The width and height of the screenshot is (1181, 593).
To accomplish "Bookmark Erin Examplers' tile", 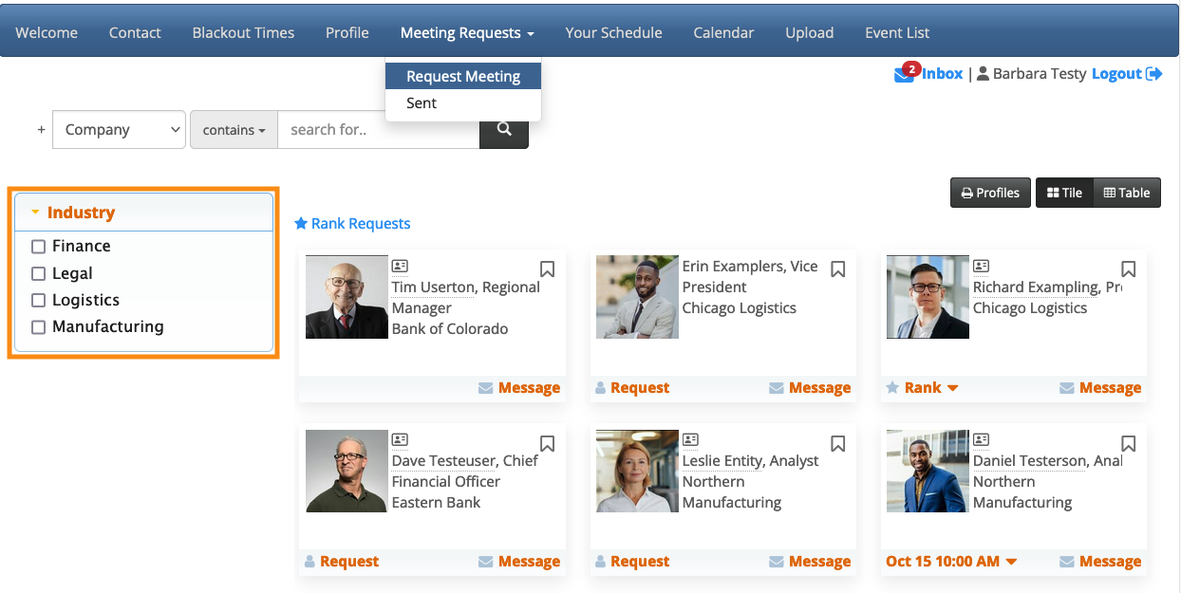I will coord(837,269).
